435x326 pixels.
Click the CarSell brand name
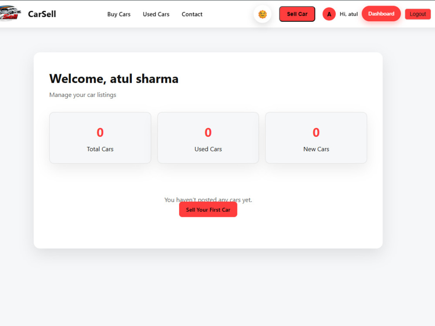point(42,14)
